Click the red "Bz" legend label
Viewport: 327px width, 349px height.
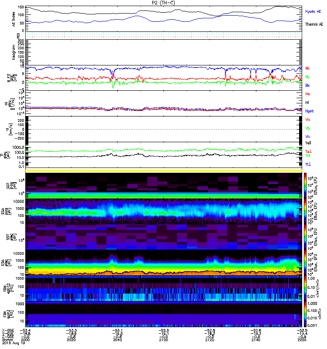point(307,68)
